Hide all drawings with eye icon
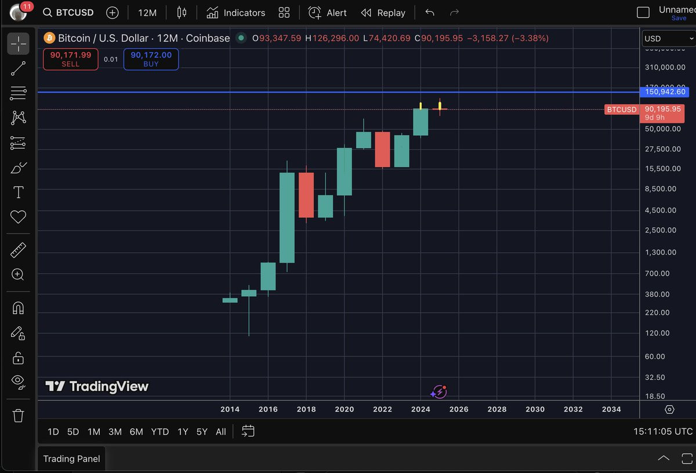 coord(18,381)
